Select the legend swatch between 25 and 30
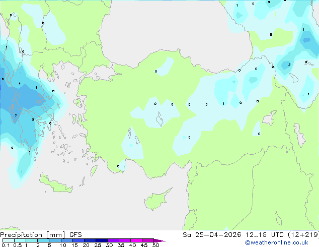This screenshot has width=319, height=247. tap(101, 240)
